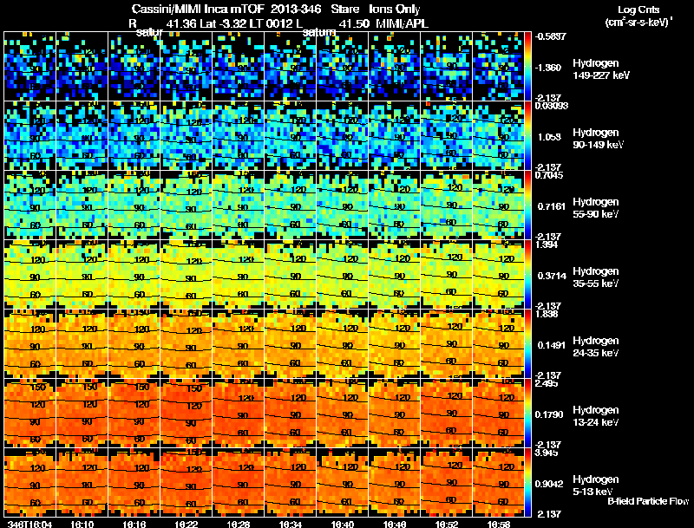Click the "16:34" time axis label
This screenshot has width=694, height=528.
(291, 524)
